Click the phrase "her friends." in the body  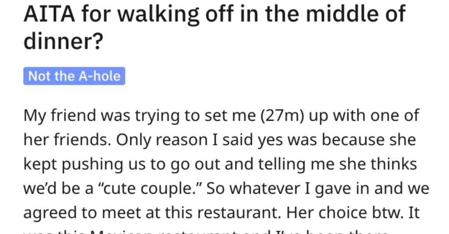tap(67, 140)
